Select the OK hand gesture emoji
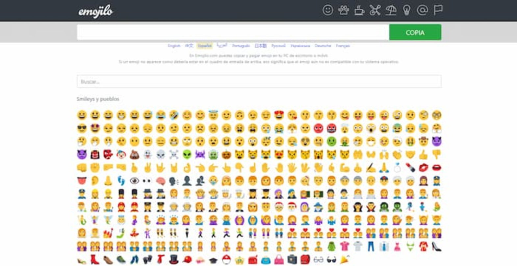 (187, 168)
